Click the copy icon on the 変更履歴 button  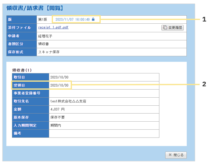click(165, 28)
